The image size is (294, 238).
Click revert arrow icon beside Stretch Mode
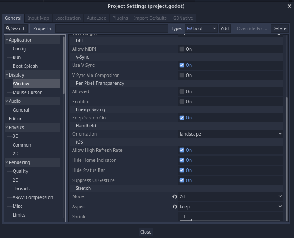(x=174, y=197)
